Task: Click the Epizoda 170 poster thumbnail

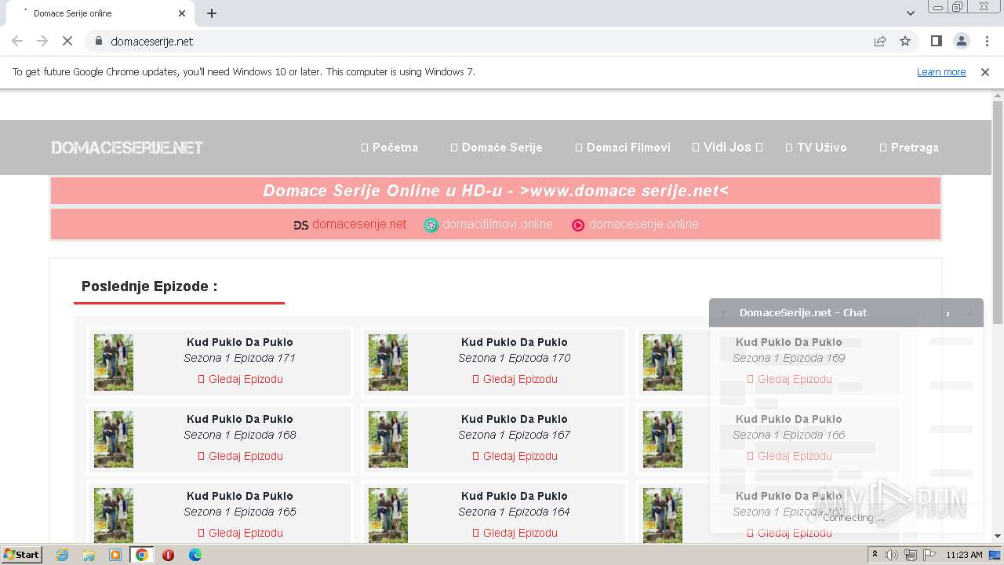Action: [x=388, y=363]
